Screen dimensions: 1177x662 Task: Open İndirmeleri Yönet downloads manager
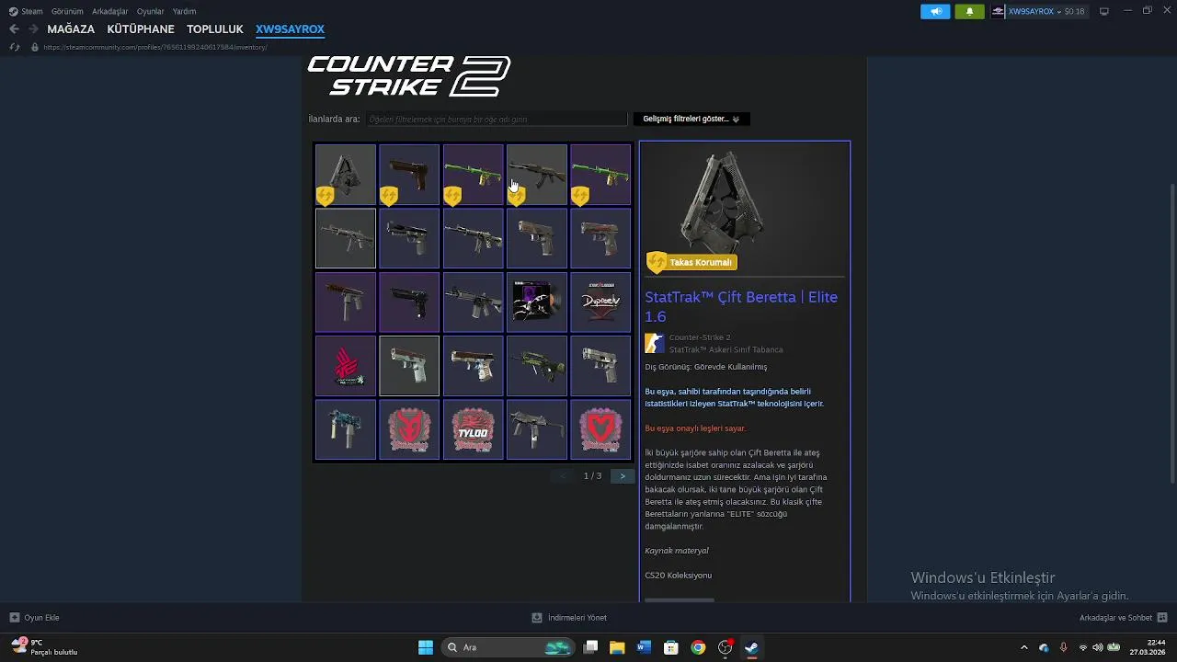coord(569,618)
